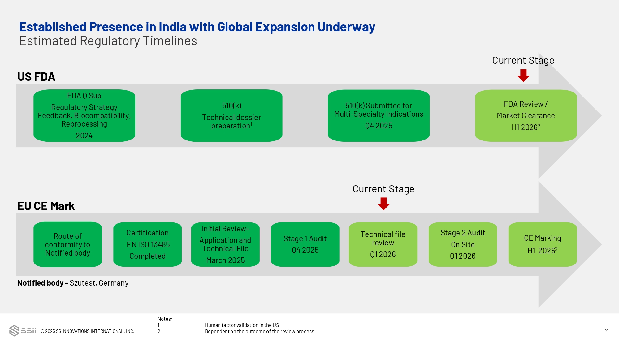Select the 510(k) Technical dossier preparation box
The width and height of the screenshot is (619, 348).
tap(232, 116)
